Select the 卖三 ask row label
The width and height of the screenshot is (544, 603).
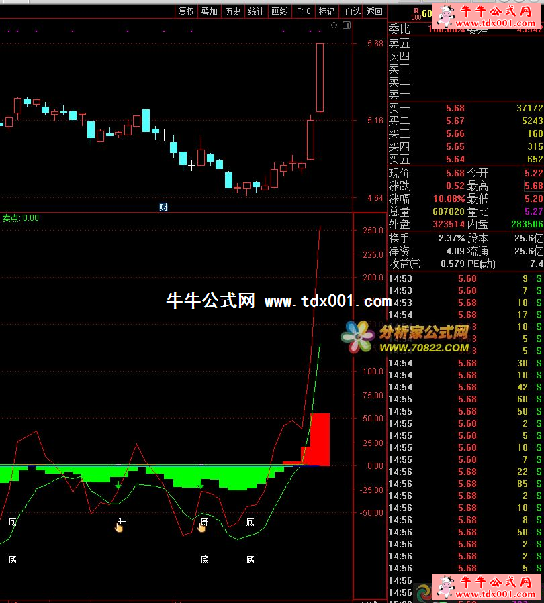click(399, 68)
